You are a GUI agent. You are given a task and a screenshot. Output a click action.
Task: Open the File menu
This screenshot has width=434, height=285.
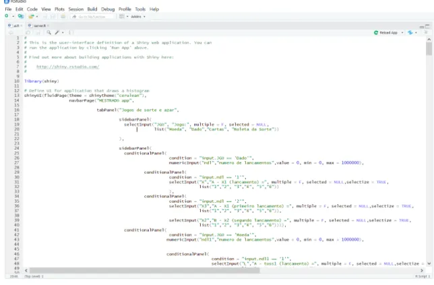pos(8,9)
